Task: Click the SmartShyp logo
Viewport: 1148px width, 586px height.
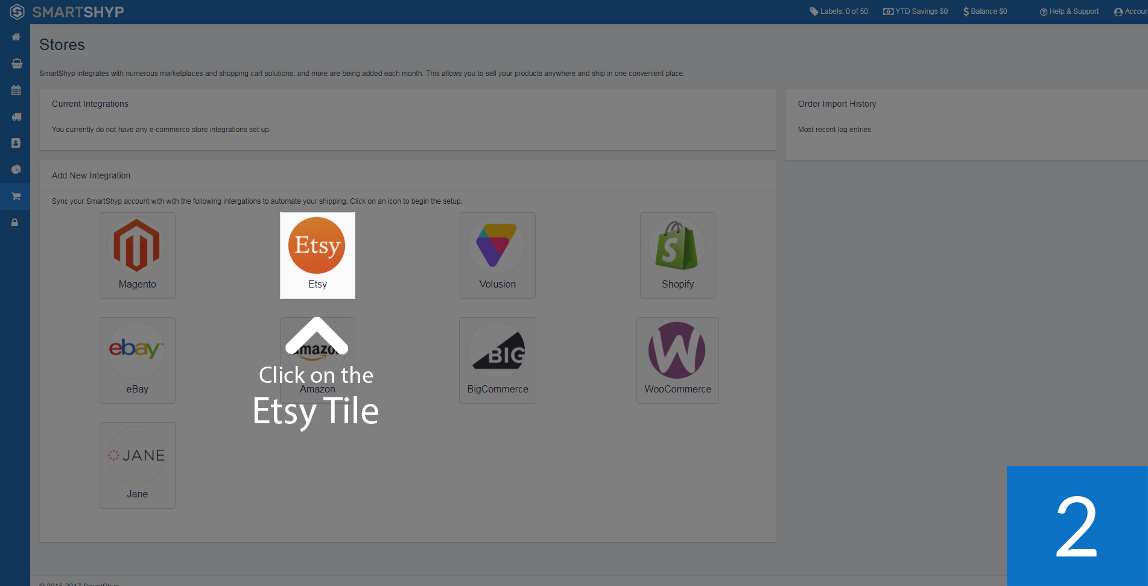Action: tap(67, 11)
